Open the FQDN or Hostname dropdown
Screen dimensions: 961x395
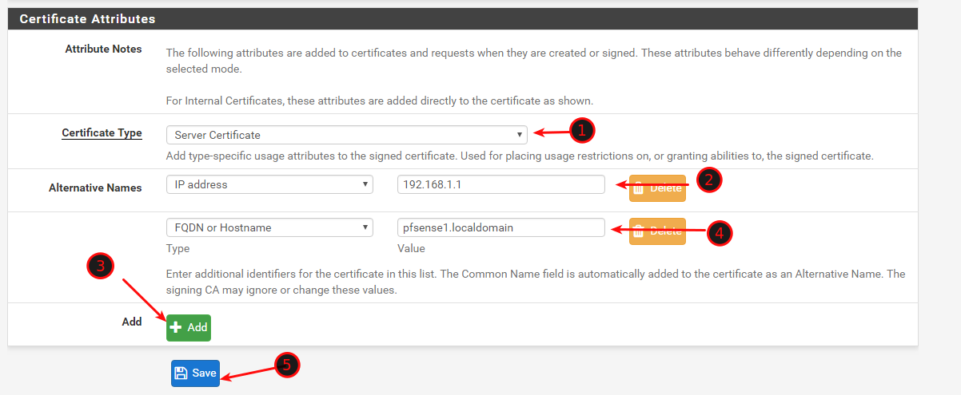[269, 227]
